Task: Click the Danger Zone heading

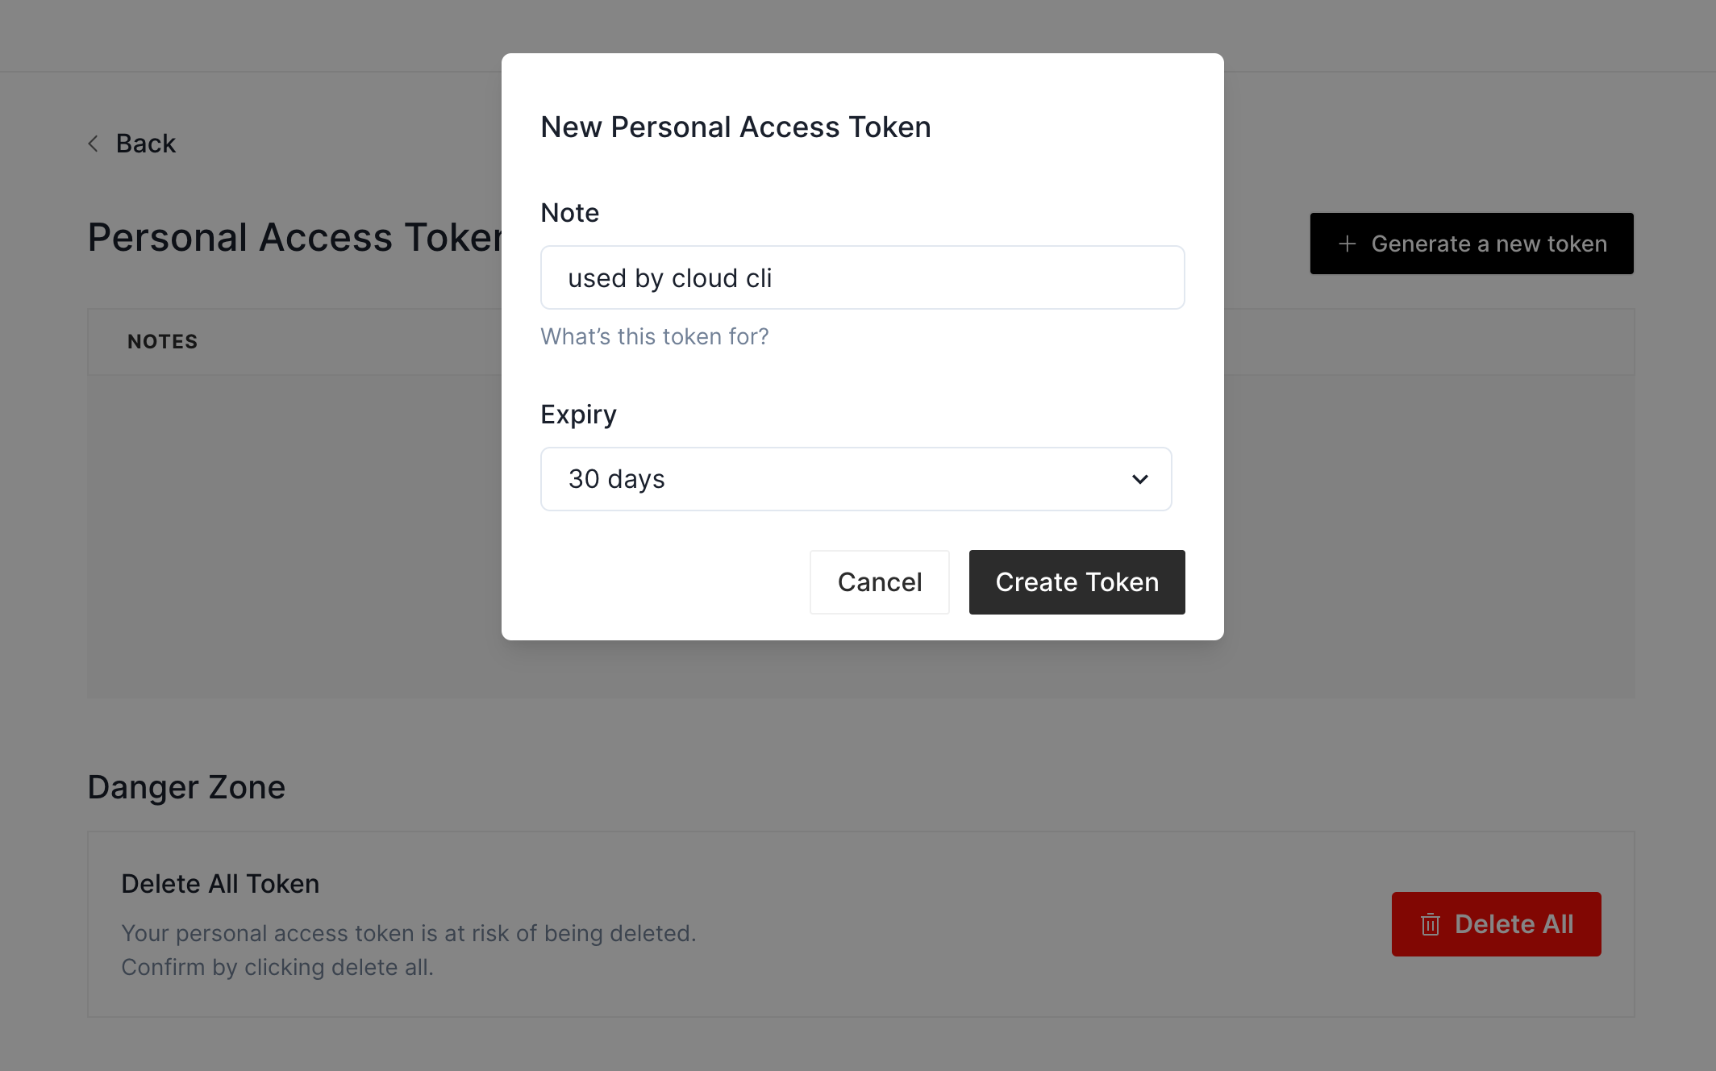Action: pyautogui.click(x=186, y=787)
